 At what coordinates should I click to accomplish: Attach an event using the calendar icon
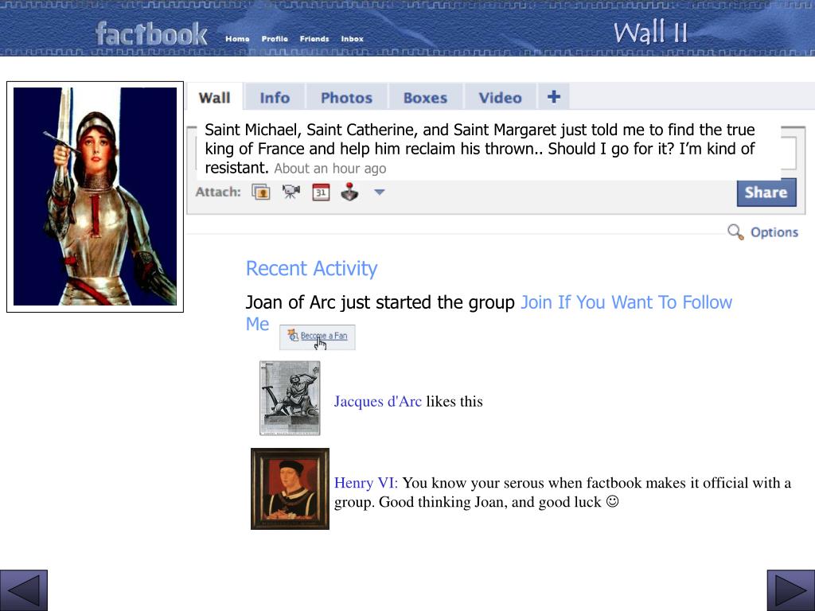322,193
